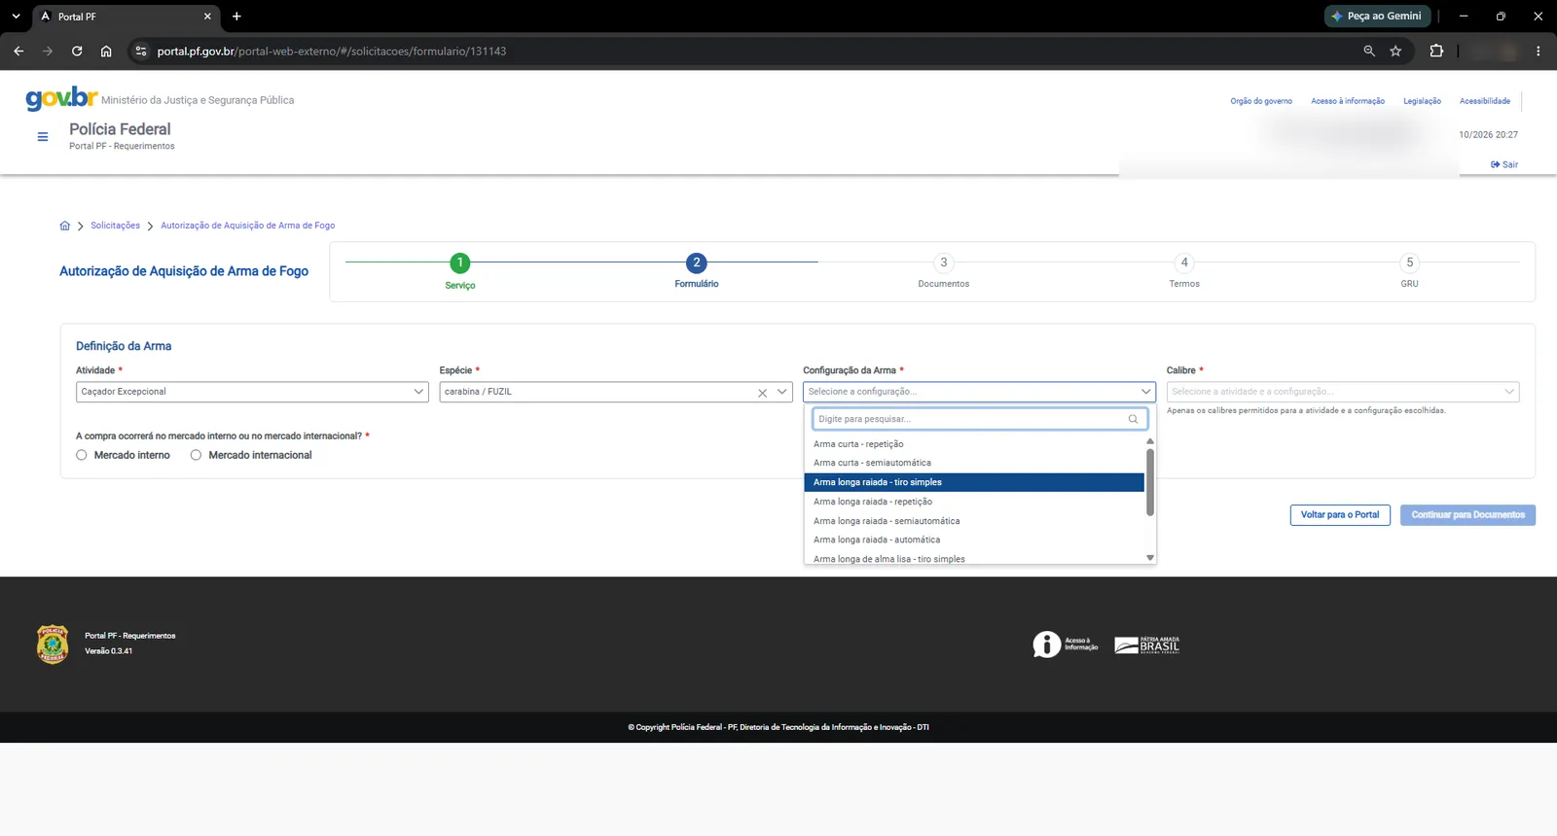The image size is (1557, 836).
Task: Bookmark this page with the star icon
Action: pyautogui.click(x=1395, y=51)
